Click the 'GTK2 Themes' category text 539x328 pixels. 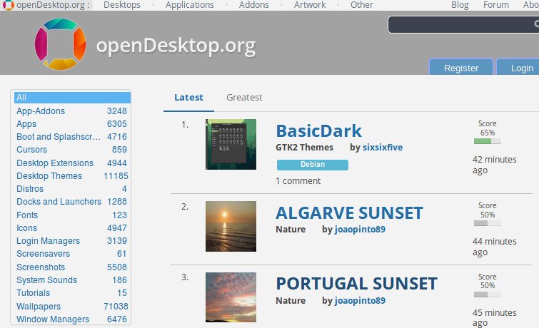click(304, 148)
